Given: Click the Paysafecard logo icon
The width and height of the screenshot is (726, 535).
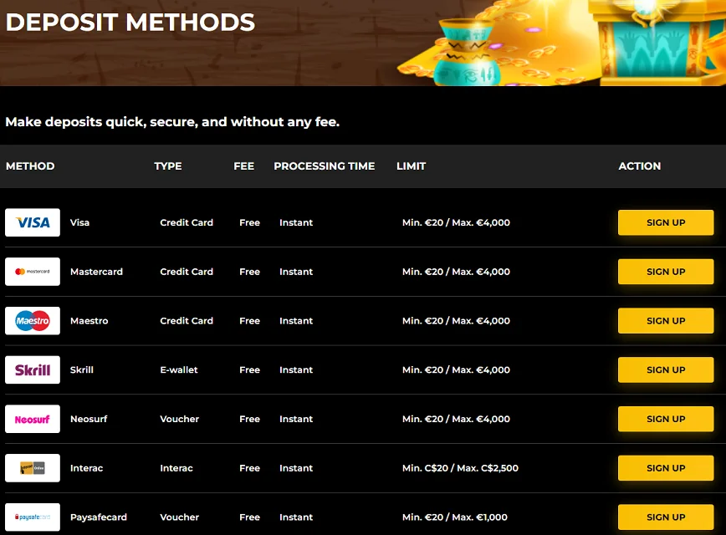Looking at the screenshot, I should pos(33,517).
